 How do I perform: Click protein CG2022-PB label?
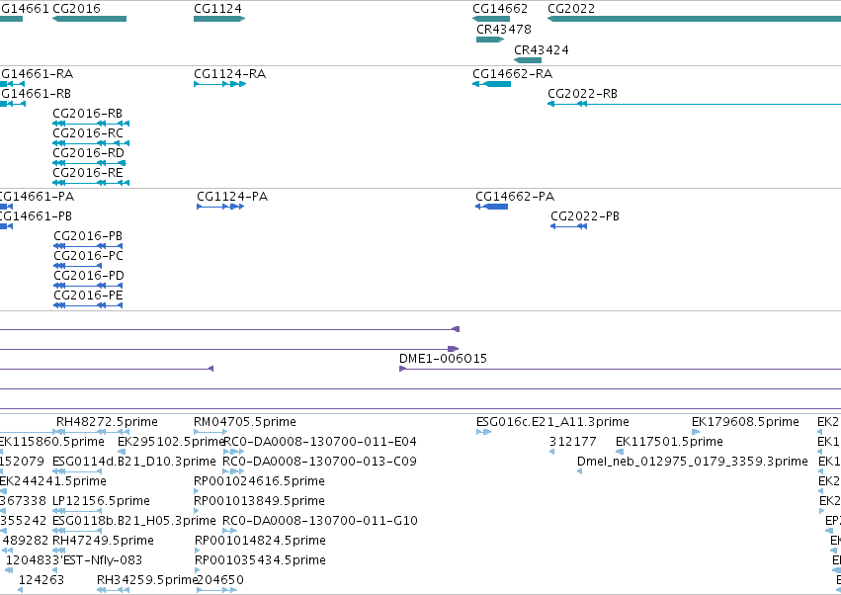585,216
